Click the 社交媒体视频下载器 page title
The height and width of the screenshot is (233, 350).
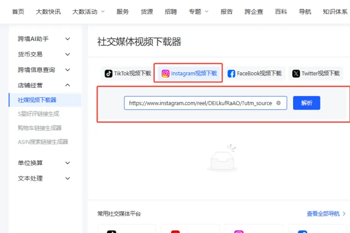point(139,42)
